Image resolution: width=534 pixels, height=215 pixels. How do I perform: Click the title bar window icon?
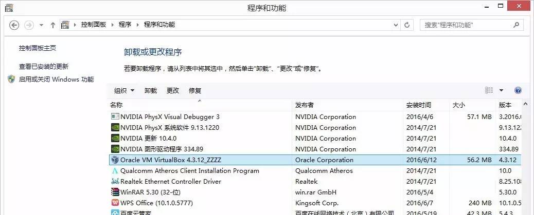(9, 7)
